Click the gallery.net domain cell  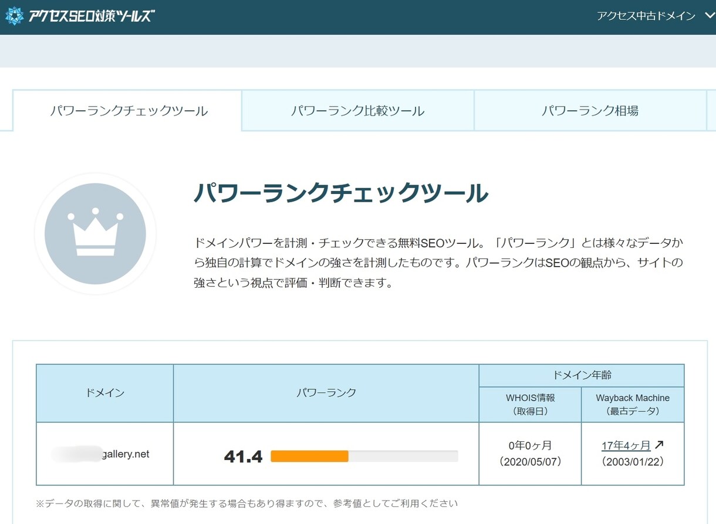pyautogui.click(x=105, y=454)
